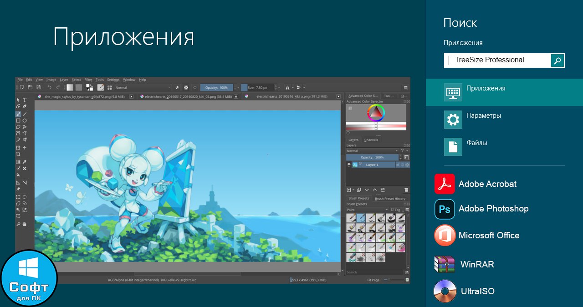This screenshot has height=307, width=583.
Task: Select the Transform tool
Action: pyautogui.click(x=18, y=148)
